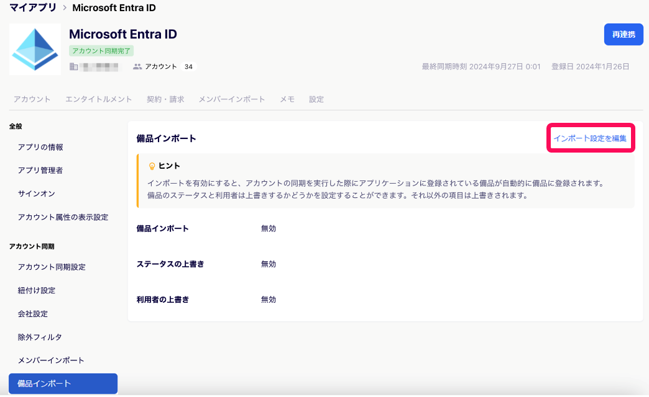Click the Microsoft Entra ID logo thumbnail
This screenshot has height=397, width=649.
point(35,49)
